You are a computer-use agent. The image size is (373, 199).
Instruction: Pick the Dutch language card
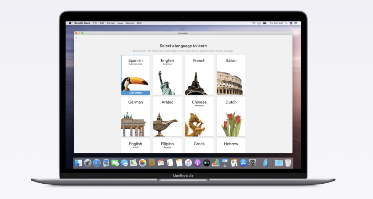click(231, 116)
